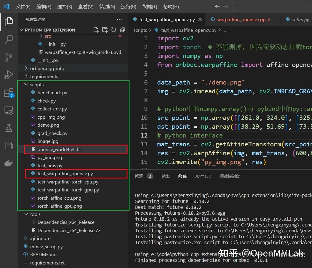
Task: Expand the Dependencies_x64_Release folder
Action: click(66, 222)
